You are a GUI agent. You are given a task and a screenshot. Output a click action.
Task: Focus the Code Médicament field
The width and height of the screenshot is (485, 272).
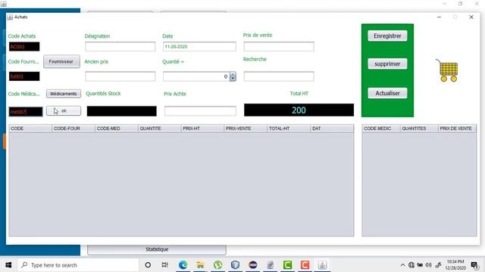click(x=26, y=112)
